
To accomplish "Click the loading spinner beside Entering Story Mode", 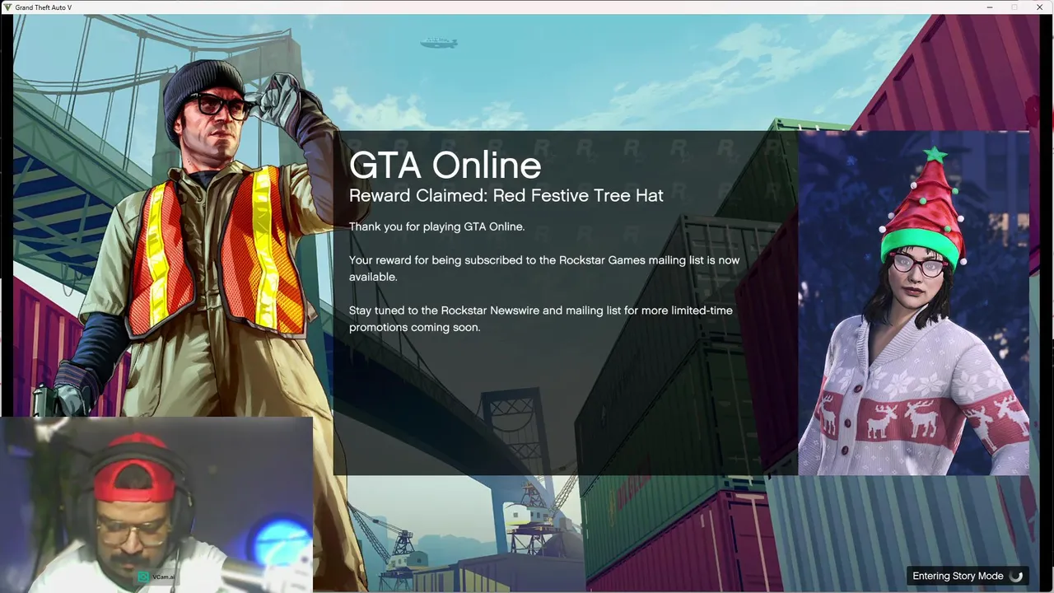I will click(x=1016, y=577).
